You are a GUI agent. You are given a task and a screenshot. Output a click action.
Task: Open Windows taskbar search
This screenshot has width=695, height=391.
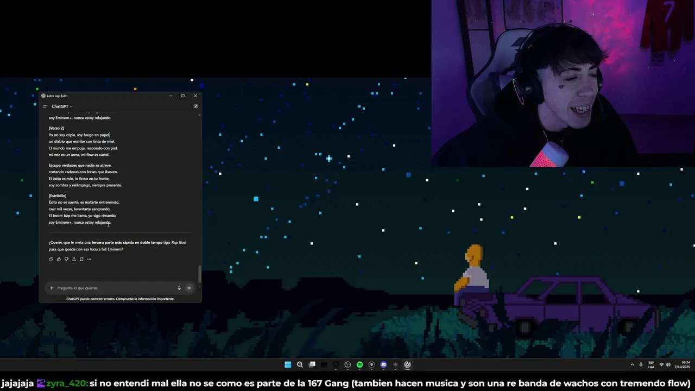(300, 364)
